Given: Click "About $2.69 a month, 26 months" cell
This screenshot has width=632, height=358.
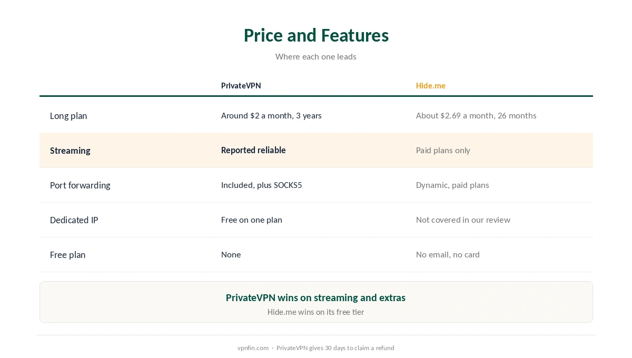Looking at the screenshot, I should (476, 116).
